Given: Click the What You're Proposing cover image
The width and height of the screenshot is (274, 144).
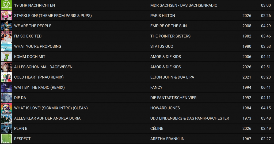Looking at the screenshot, I should coord(6,46).
